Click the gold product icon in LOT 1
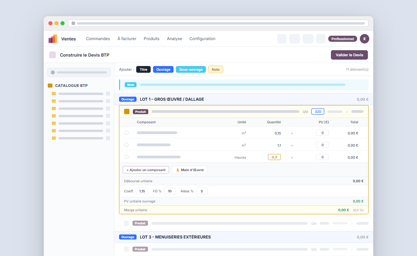This screenshot has height=256, width=417. [x=127, y=111]
